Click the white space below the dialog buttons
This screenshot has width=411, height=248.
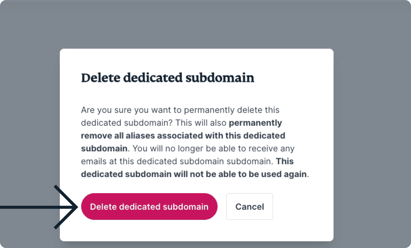click(196, 231)
